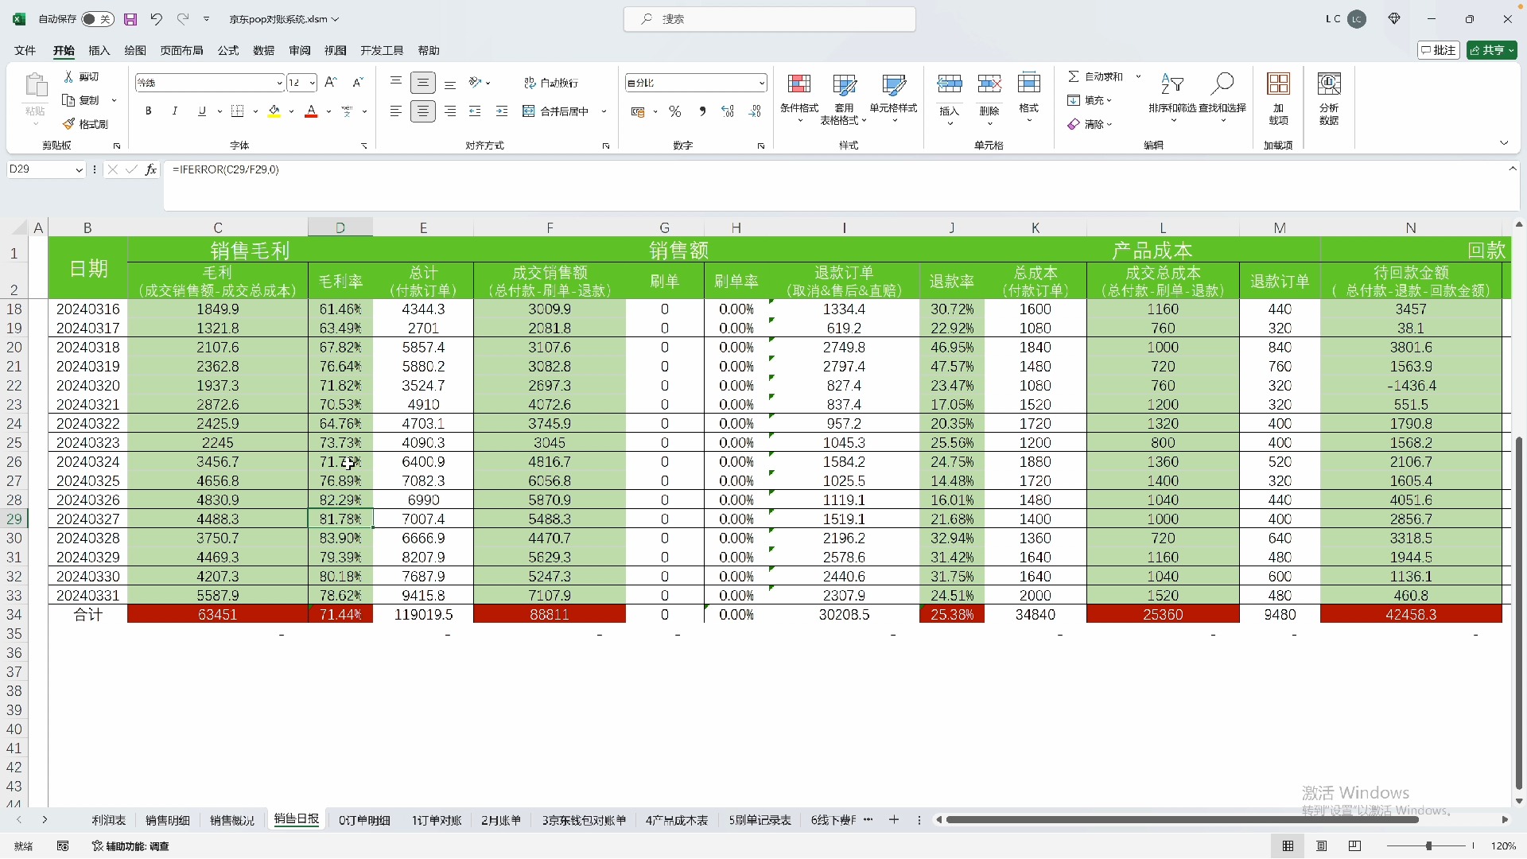Click the Cut scissors icon

[69, 76]
